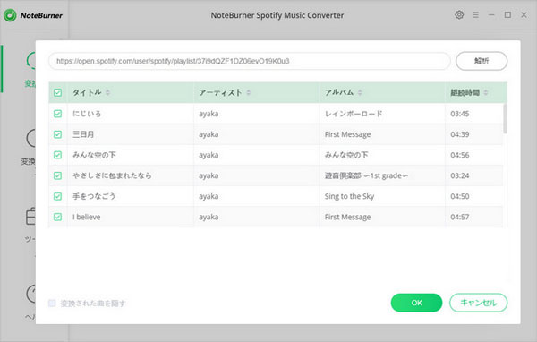Screen dimensions: 537x342
Task: Click duration 03:24 cell
Action: [x=474, y=175]
